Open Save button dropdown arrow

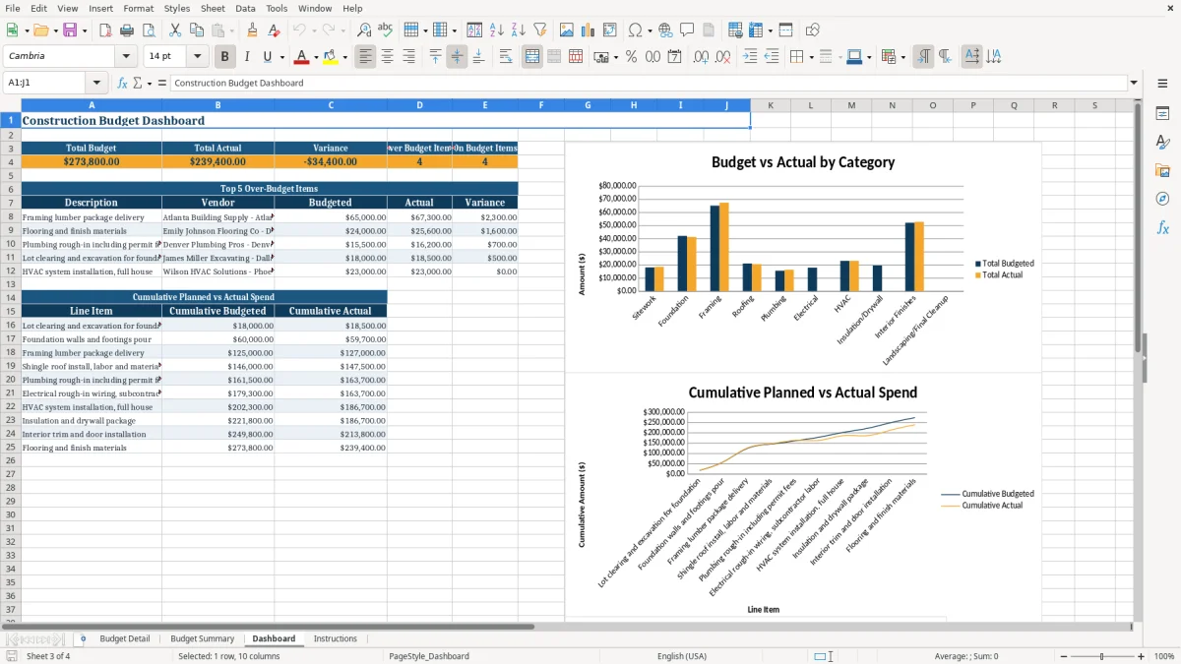85,30
